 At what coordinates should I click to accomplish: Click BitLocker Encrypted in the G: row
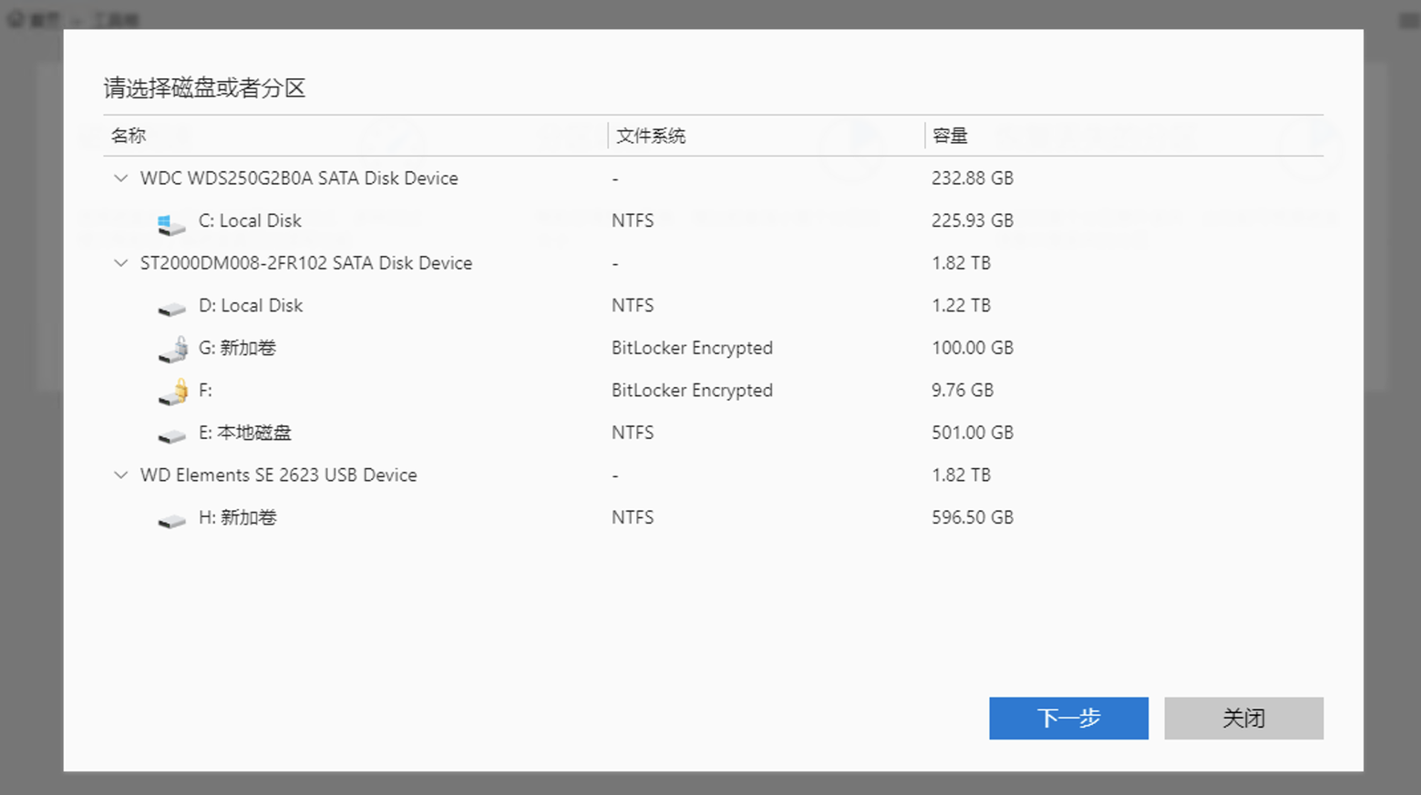pos(692,348)
